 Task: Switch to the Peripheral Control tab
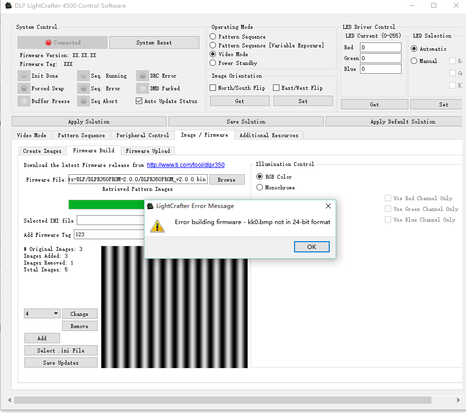[x=143, y=135]
